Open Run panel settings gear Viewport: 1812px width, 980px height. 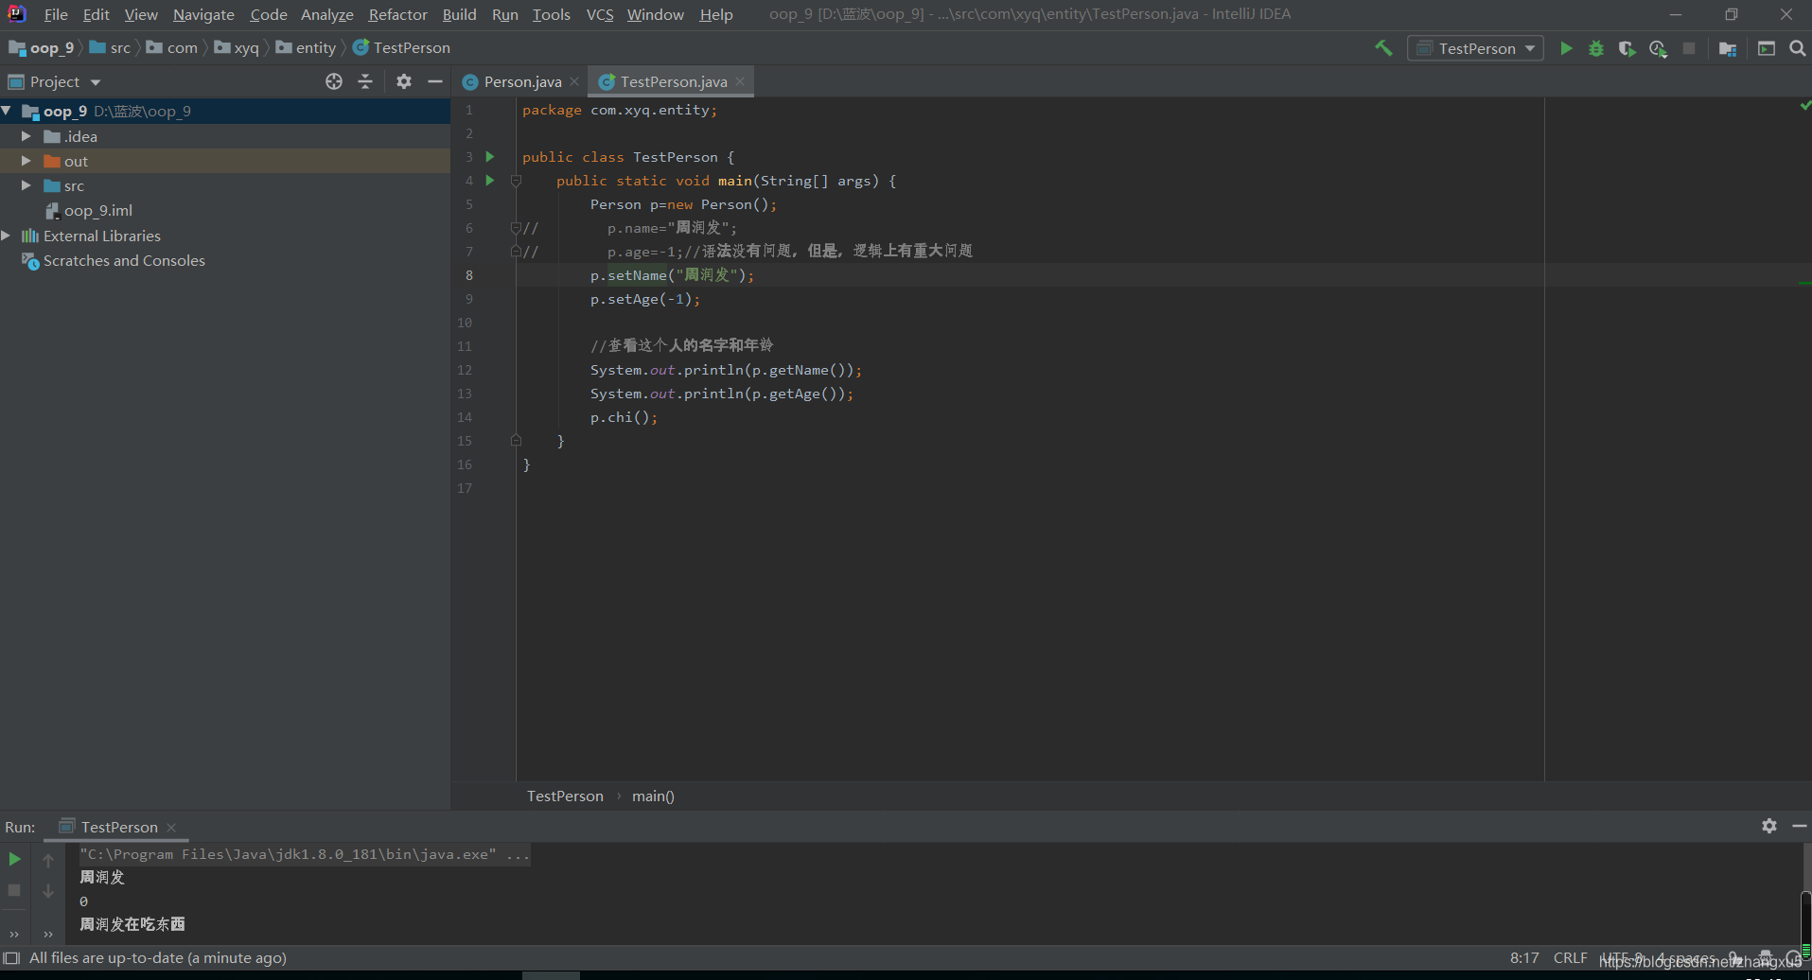point(1769,826)
